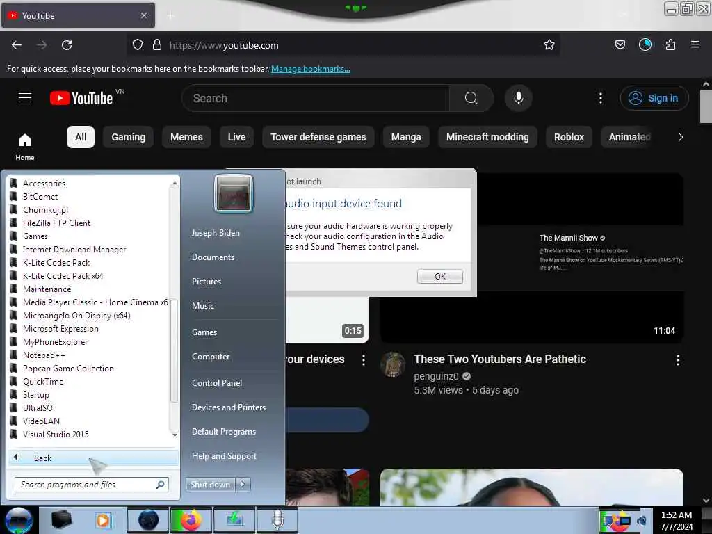712x534 pixels.
Task: Open Devices and Printers from Start menu
Action: click(x=228, y=407)
